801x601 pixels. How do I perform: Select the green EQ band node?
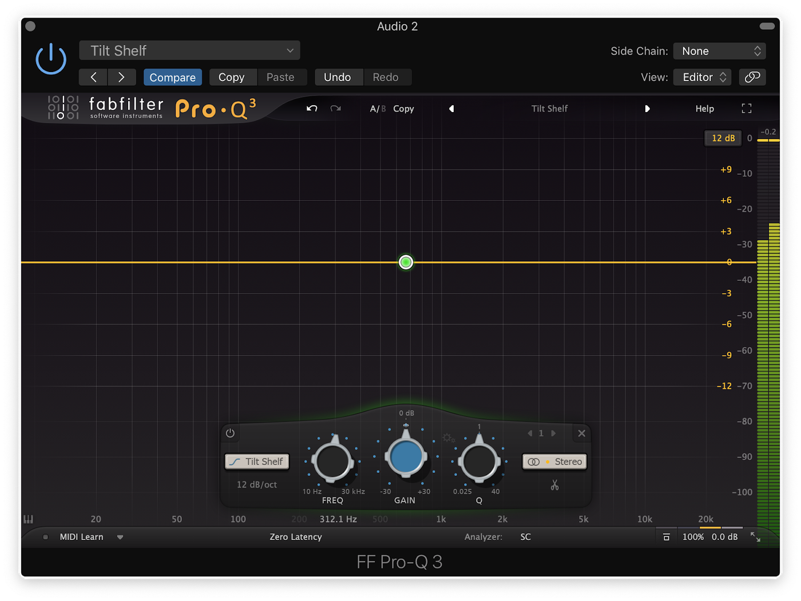click(406, 262)
